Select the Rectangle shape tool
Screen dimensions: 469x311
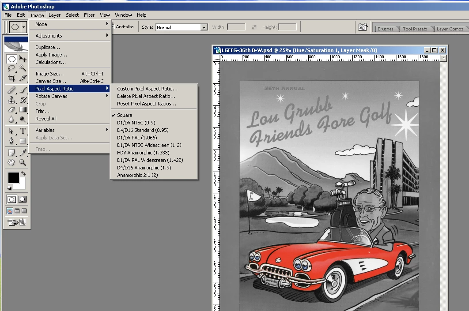pos(23,141)
